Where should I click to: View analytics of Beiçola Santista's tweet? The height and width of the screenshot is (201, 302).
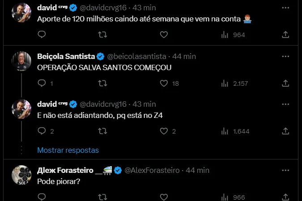[225, 83]
